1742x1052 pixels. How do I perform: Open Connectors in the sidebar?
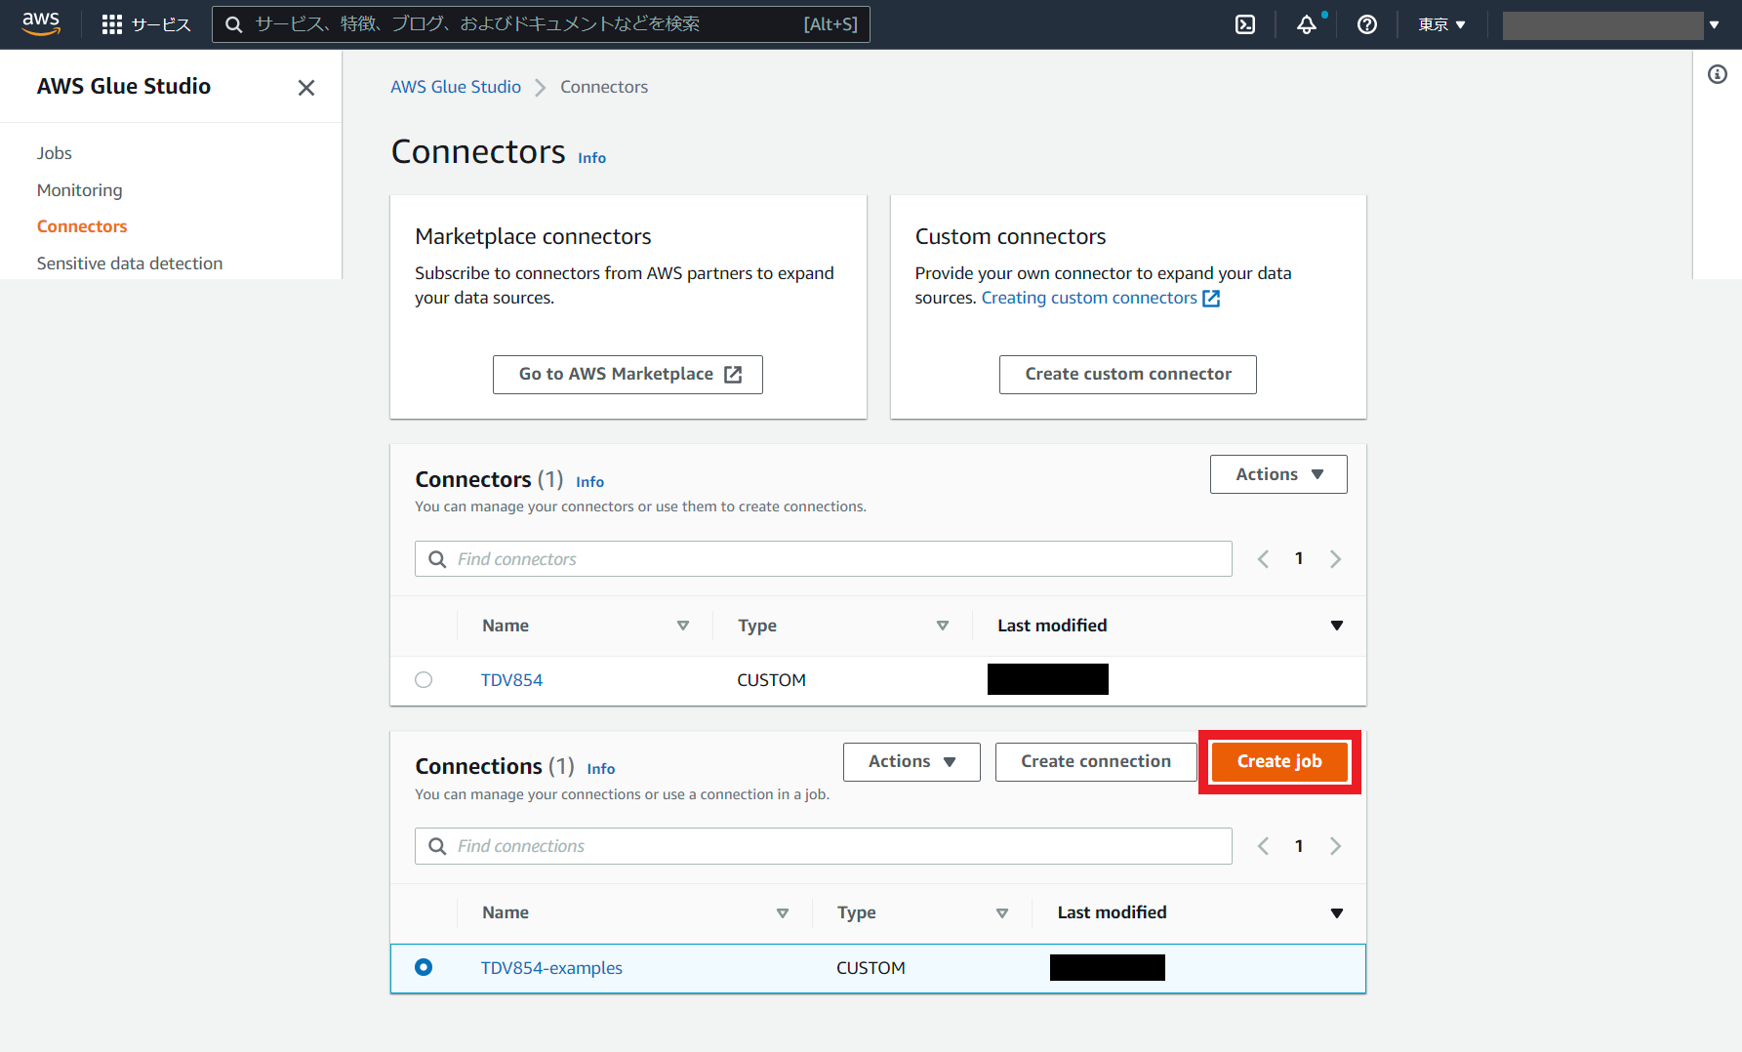coord(82,226)
